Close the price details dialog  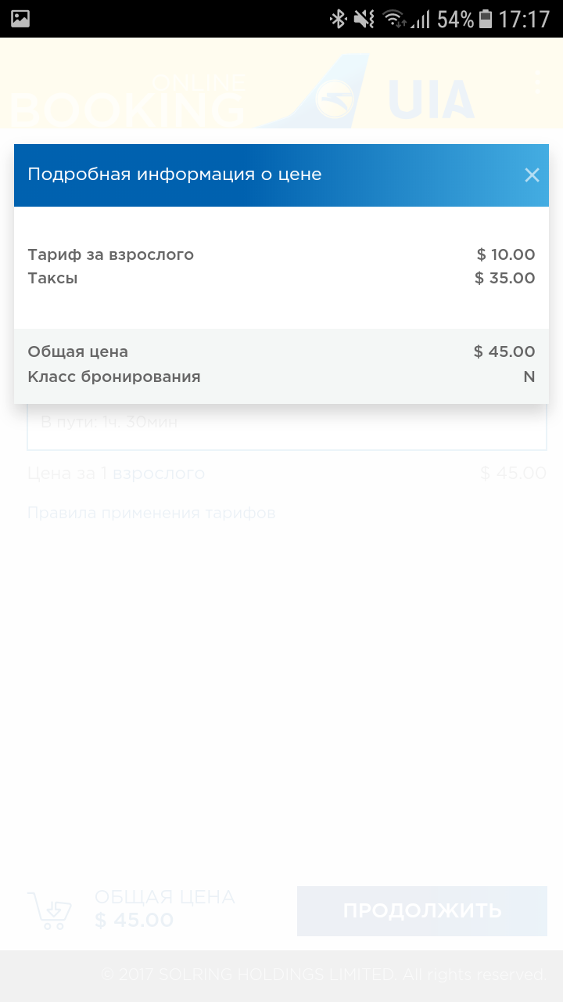point(532,175)
